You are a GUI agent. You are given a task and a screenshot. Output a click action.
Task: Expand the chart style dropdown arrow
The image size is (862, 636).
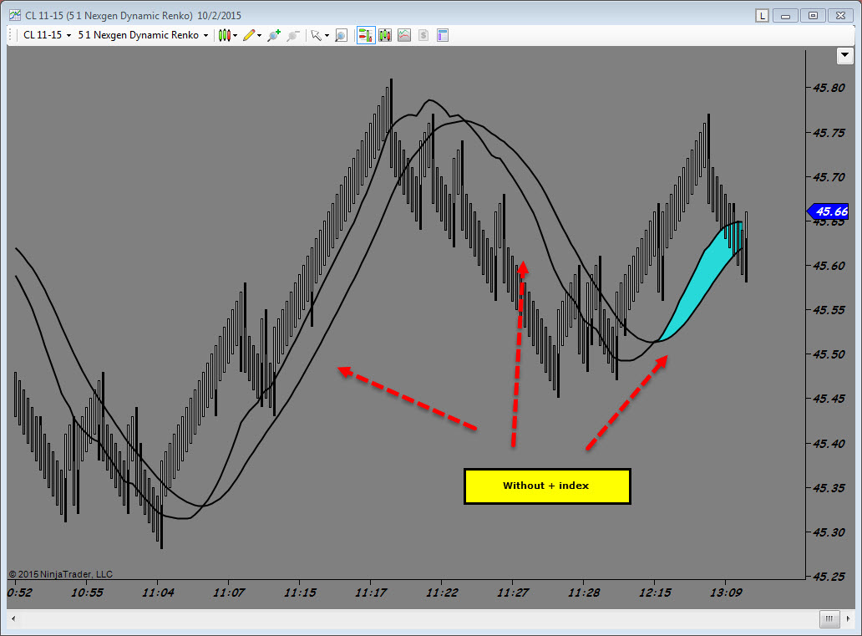point(236,36)
